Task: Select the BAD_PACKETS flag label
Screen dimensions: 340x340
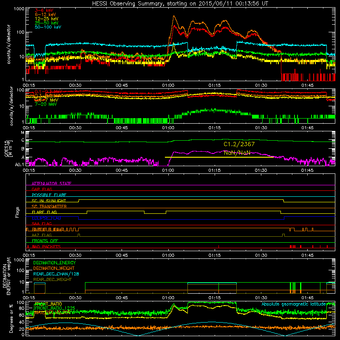Action: tap(46, 247)
